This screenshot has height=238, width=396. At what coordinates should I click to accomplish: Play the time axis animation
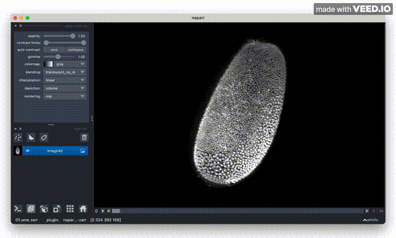tap(103, 211)
